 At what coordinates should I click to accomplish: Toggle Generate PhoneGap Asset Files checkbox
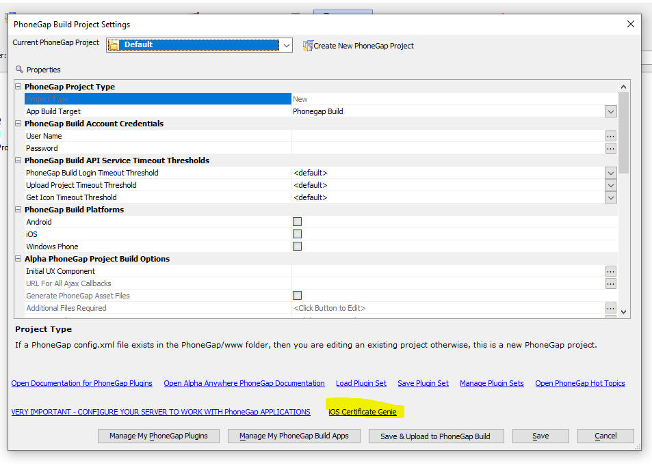pyautogui.click(x=298, y=296)
